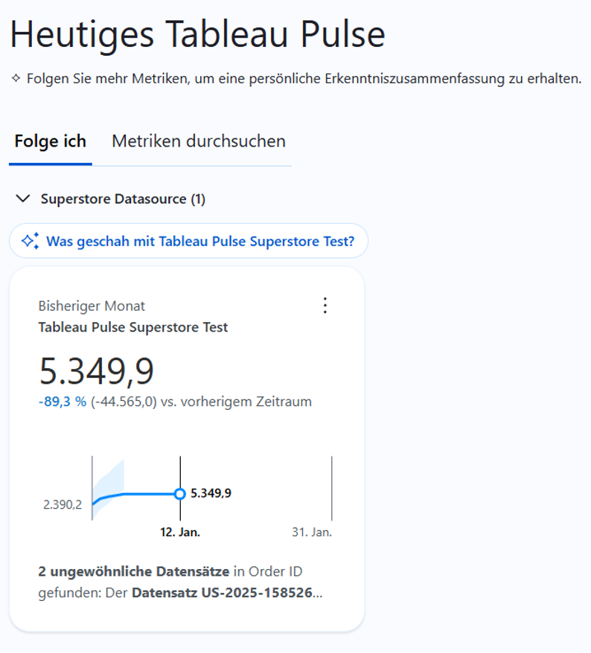The image size is (591, 653).
Task: Click the 'Superstore Datasource (1)' group header
Action: [x=123, y=199]
